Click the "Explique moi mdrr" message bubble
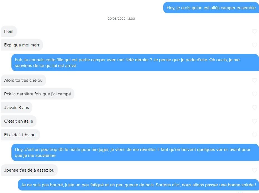This screenshot has height=193, width=259. click(x=22, y=45)
